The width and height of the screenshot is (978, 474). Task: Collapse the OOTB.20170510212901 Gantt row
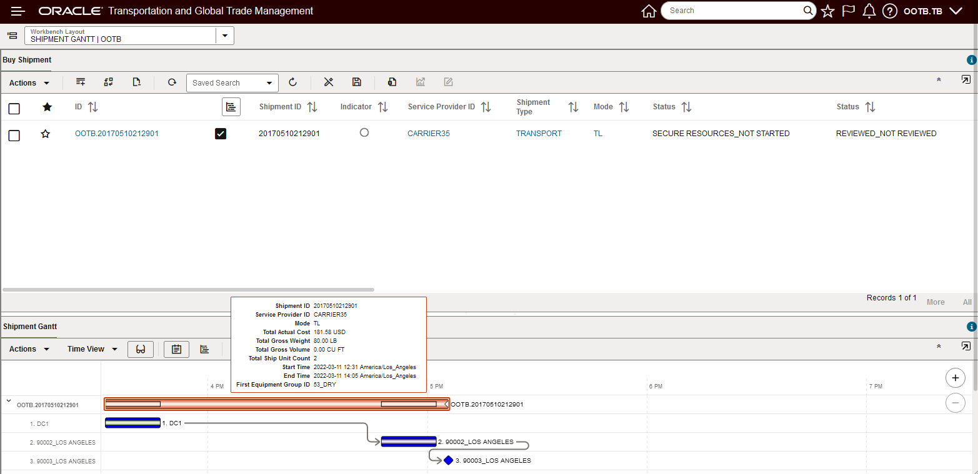(9, 402)
